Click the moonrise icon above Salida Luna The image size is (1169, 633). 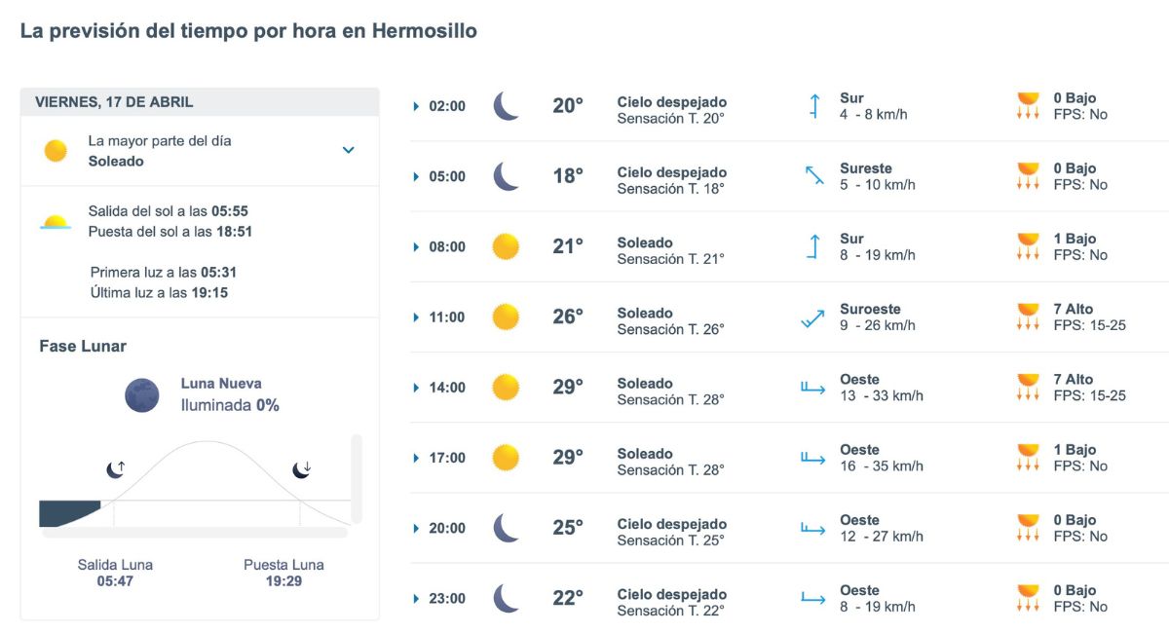coord(114,468)
